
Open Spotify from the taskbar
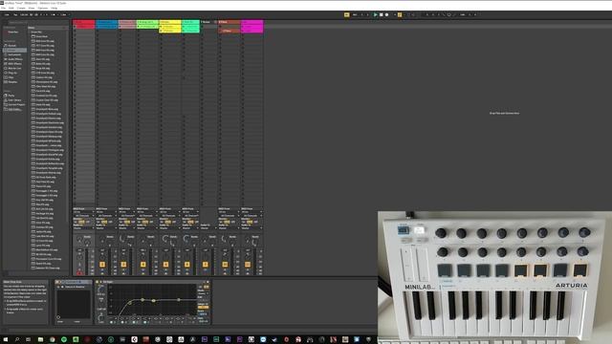64,340
